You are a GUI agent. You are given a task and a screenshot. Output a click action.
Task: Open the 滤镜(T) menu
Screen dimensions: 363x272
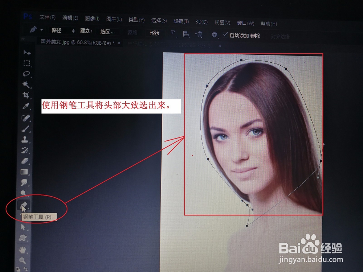click(x=181, y=21)
